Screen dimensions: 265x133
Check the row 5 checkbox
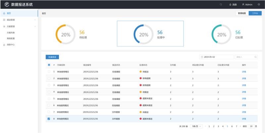pos(49,99)
